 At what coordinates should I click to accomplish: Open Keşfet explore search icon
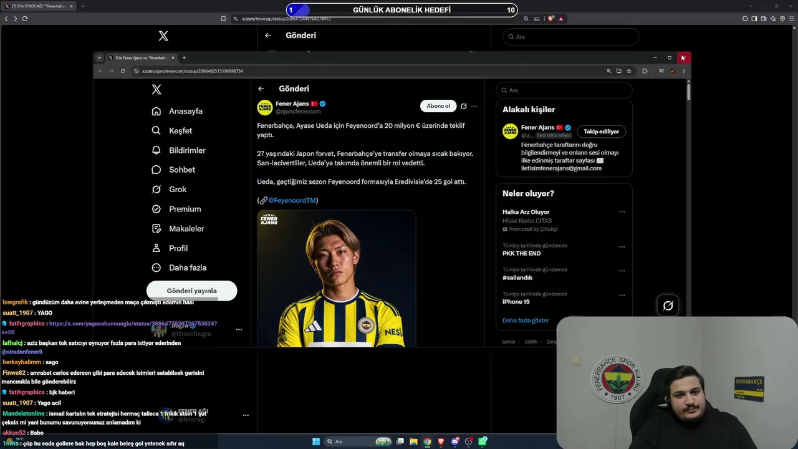coord(156,130)
